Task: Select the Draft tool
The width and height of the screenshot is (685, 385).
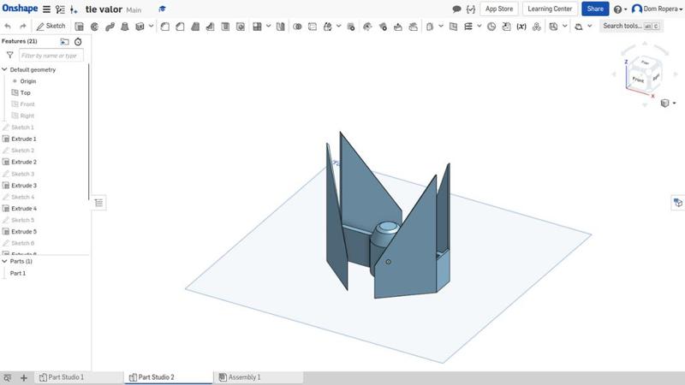Action: [x=195, y=27]
